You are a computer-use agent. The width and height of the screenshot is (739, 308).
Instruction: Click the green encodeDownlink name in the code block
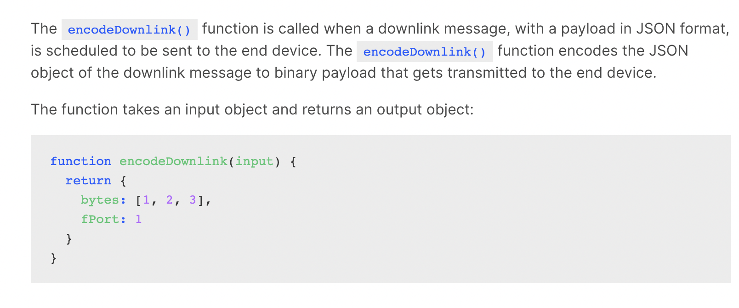(173, 161)
